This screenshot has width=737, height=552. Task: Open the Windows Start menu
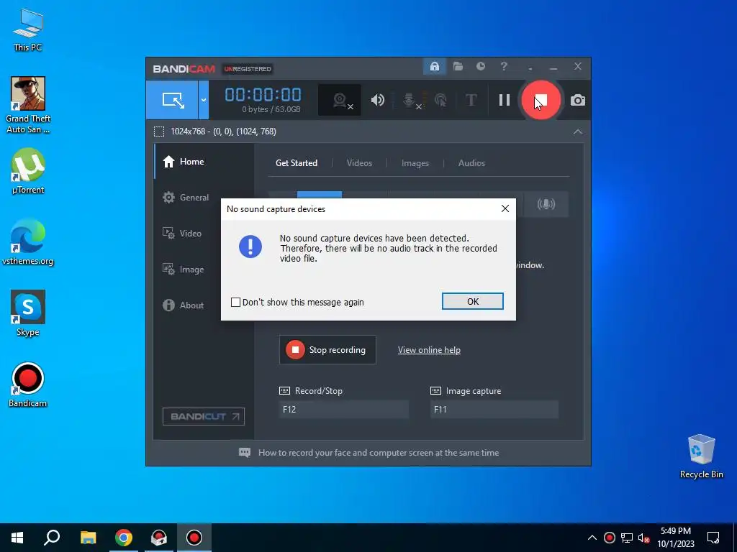(17, 538)
